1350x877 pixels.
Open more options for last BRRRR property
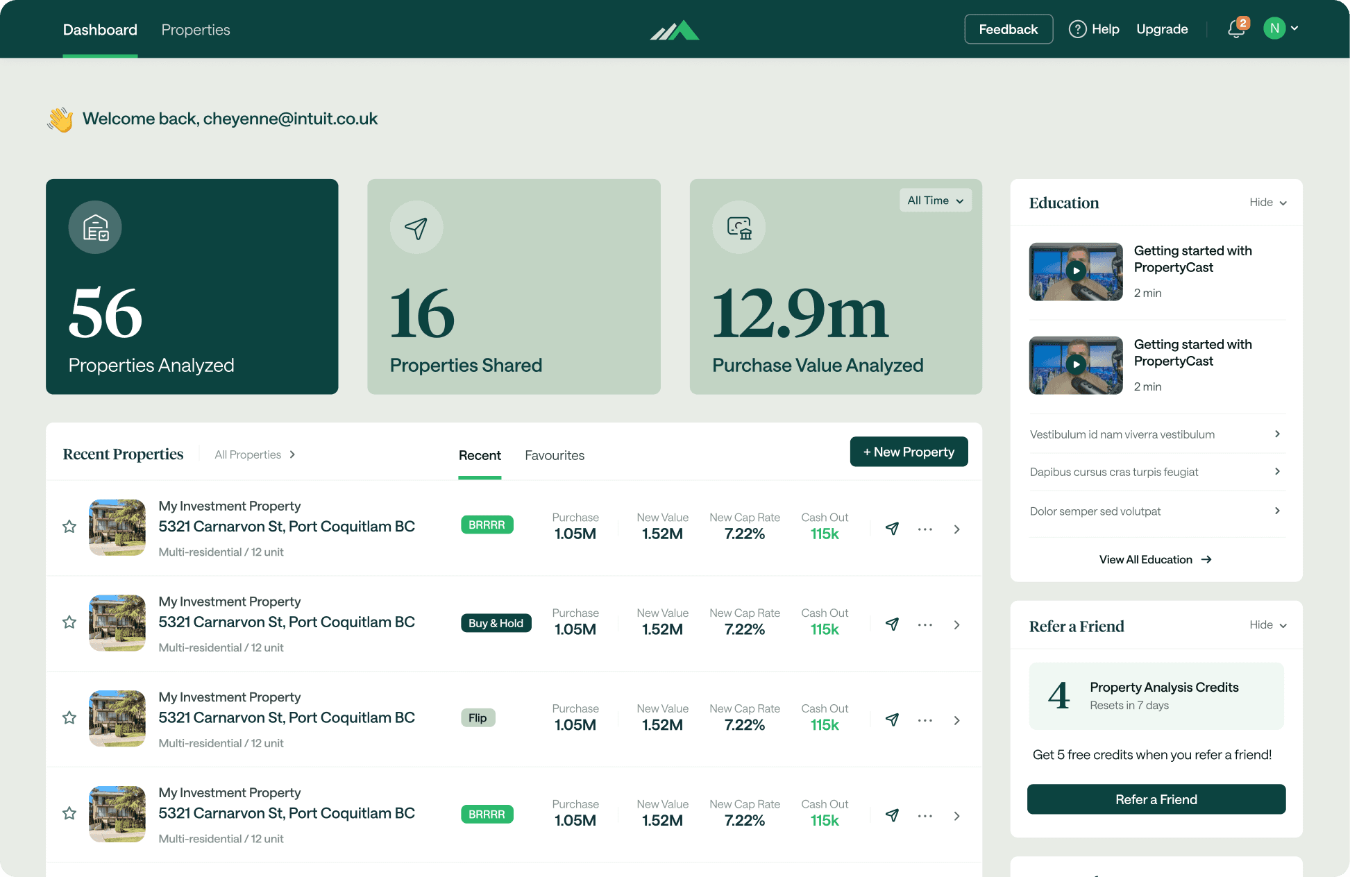[925, 817]
